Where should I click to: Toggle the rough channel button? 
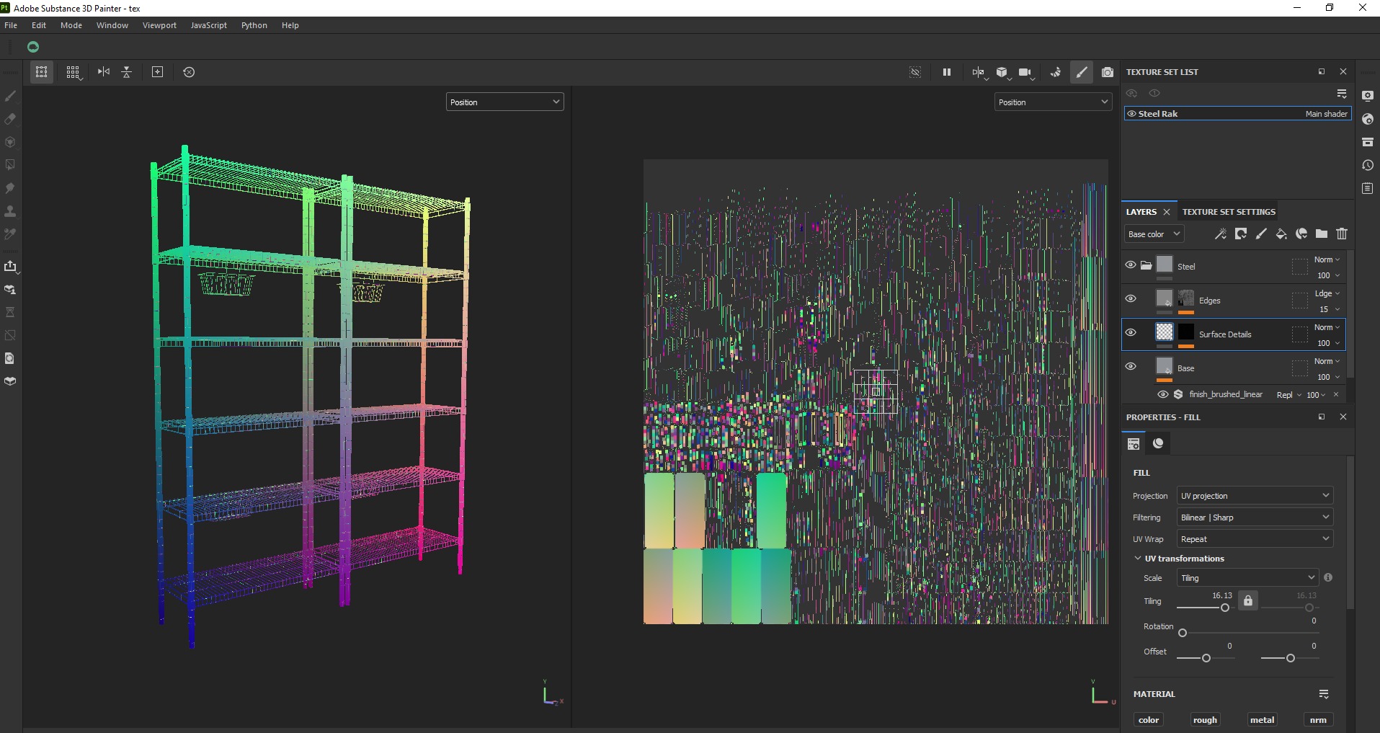coord(1205,720)
